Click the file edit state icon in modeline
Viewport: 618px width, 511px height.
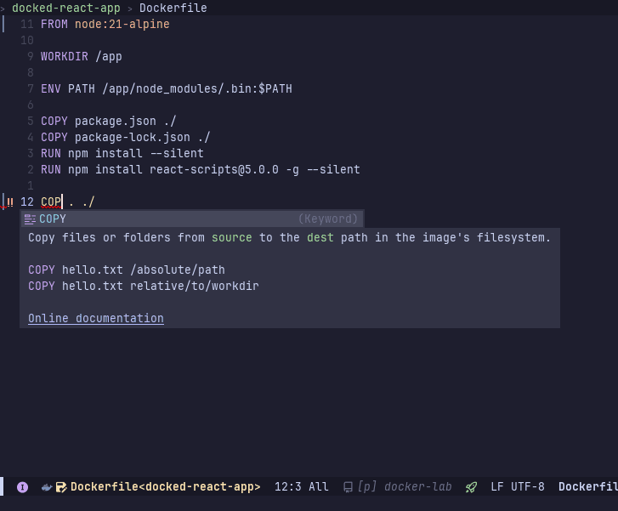click(61, 487)
